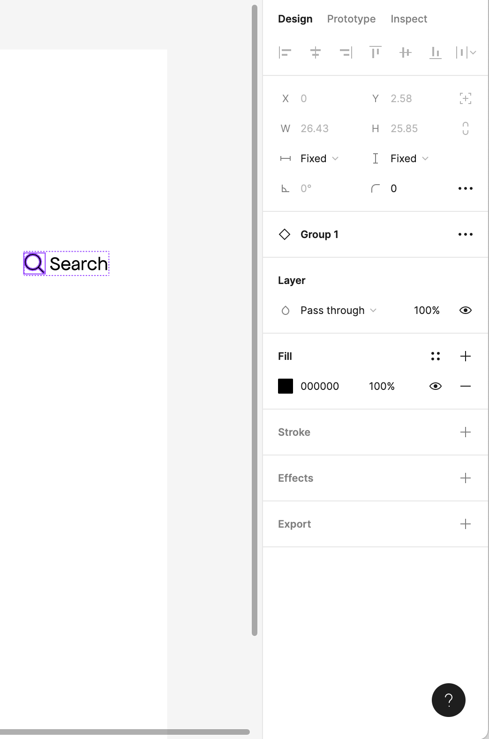489x739 pixels.
Task: Open fill styles four-dot icon
Action: pos(436,356)
